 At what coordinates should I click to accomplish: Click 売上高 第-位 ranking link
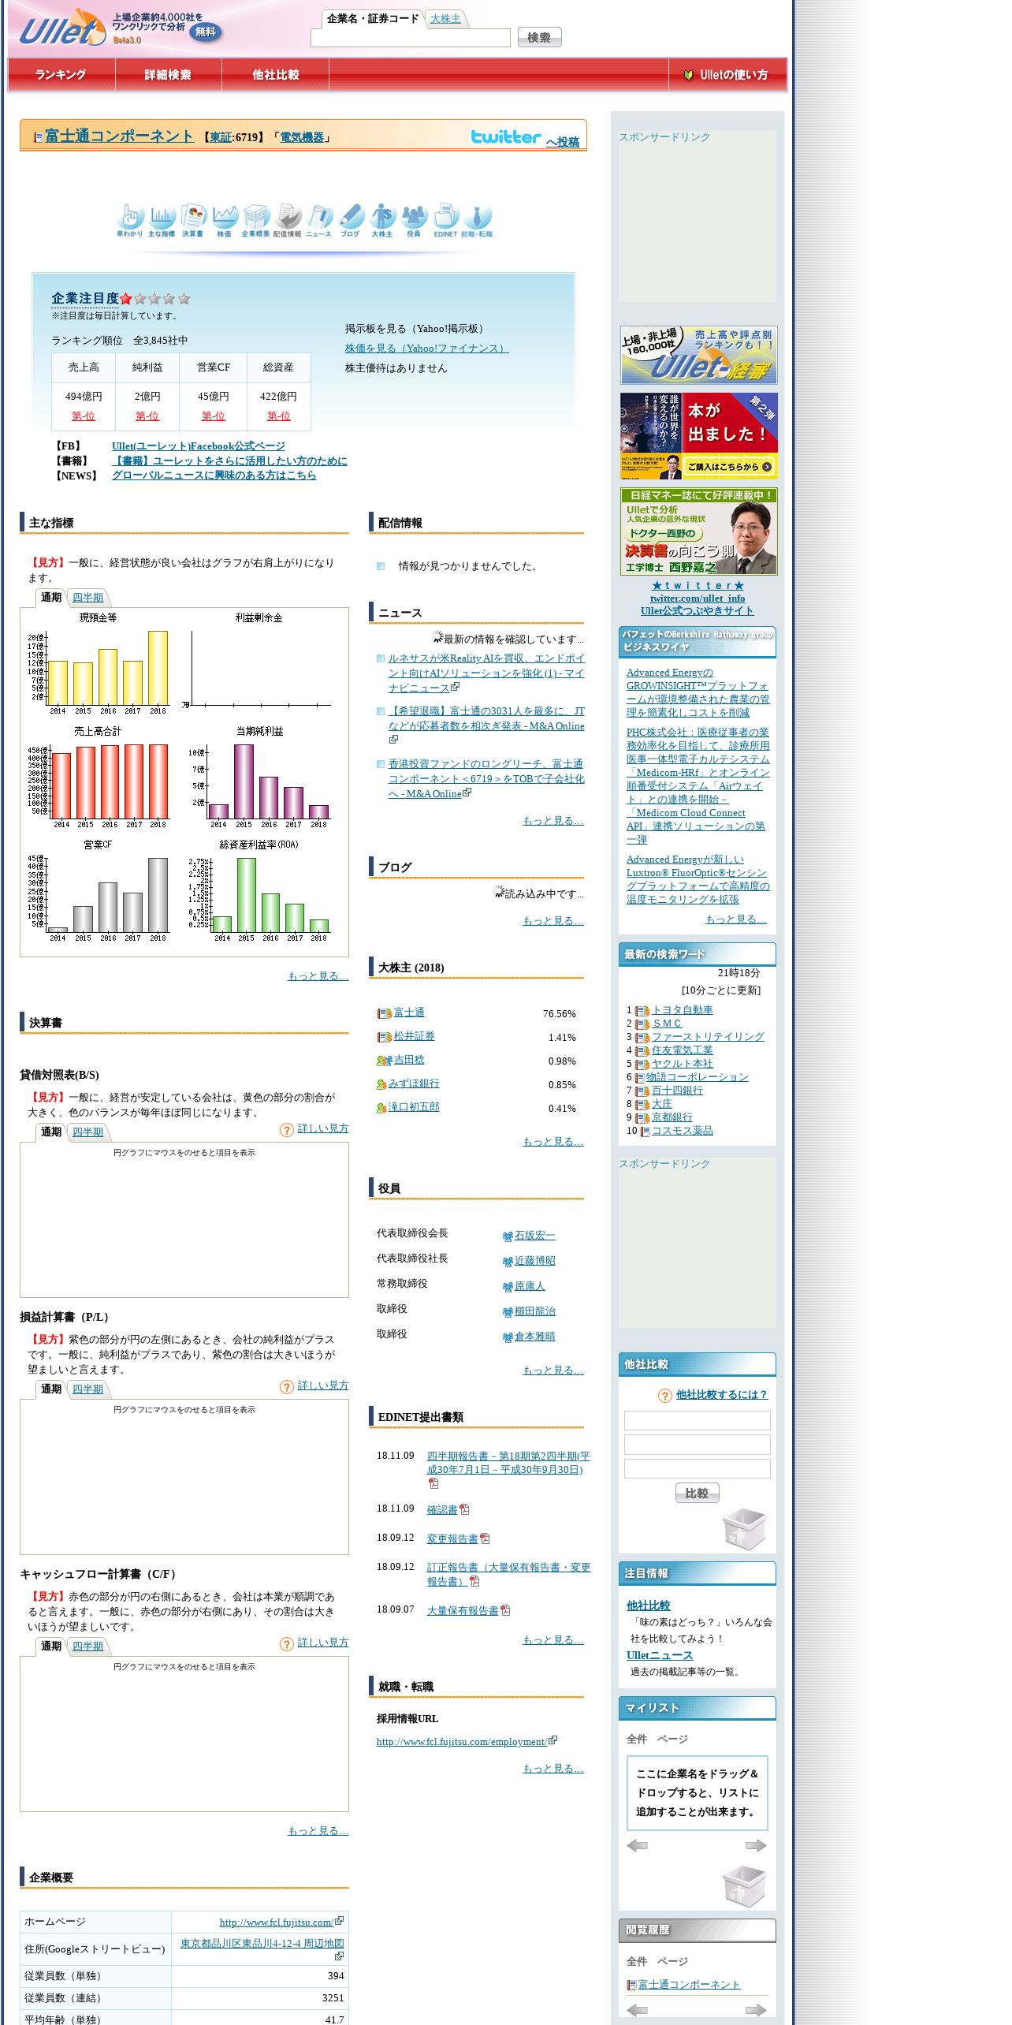(84, 416)
